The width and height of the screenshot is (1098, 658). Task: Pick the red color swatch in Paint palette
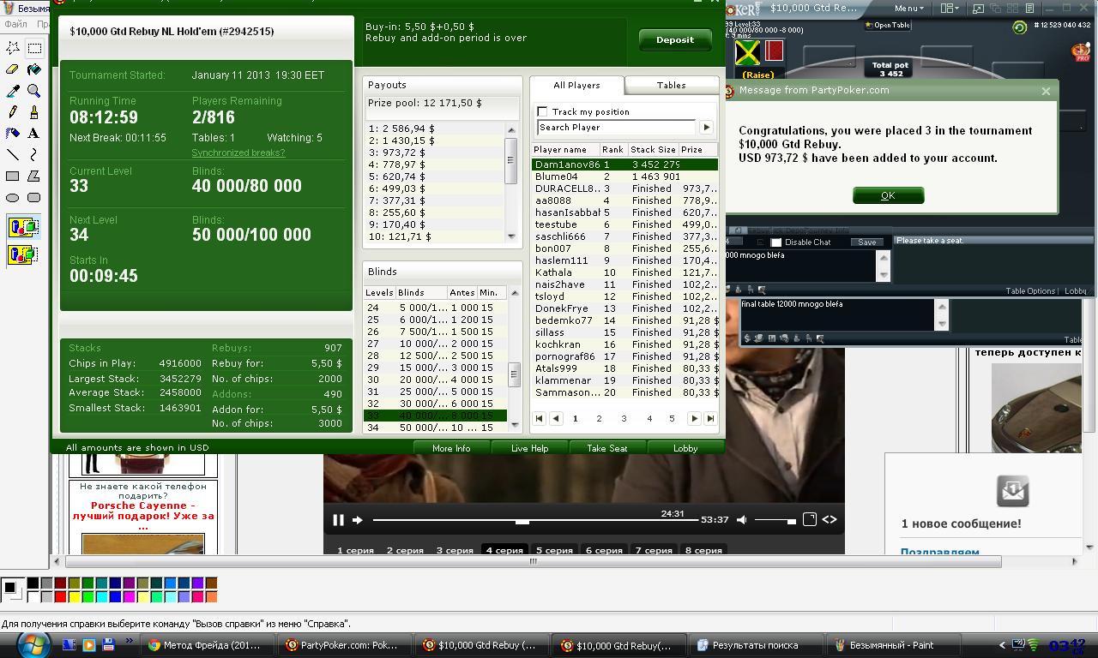point(60,596)
